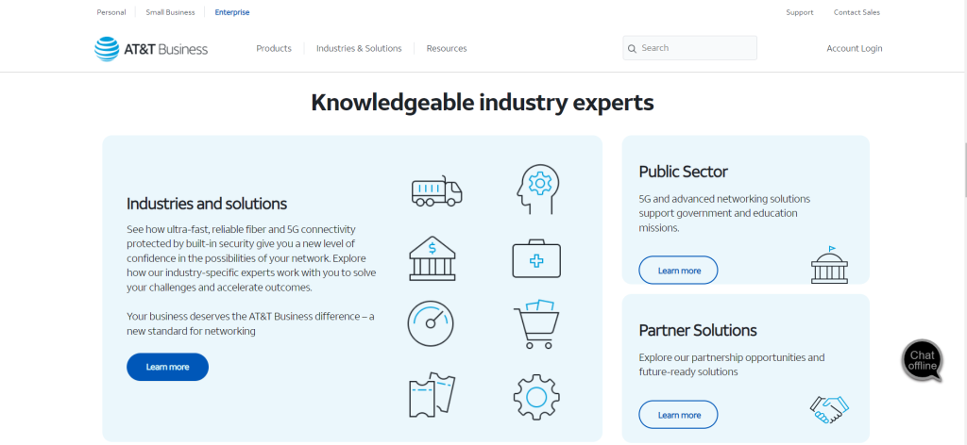967x445 pixels.
Task: Open the Resources menu
Action: (447, 48)
